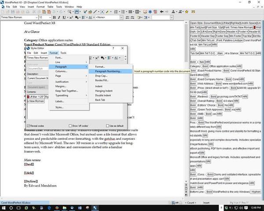The image size is (264, 211).
Task: Click the numbered list icon in toolbar
Action: tap(116, 11)
